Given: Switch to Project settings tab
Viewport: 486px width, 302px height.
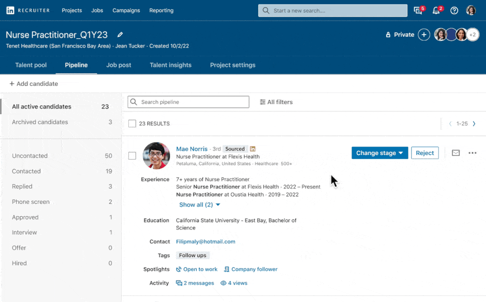Looking at the screenshot, I should 233,65.
